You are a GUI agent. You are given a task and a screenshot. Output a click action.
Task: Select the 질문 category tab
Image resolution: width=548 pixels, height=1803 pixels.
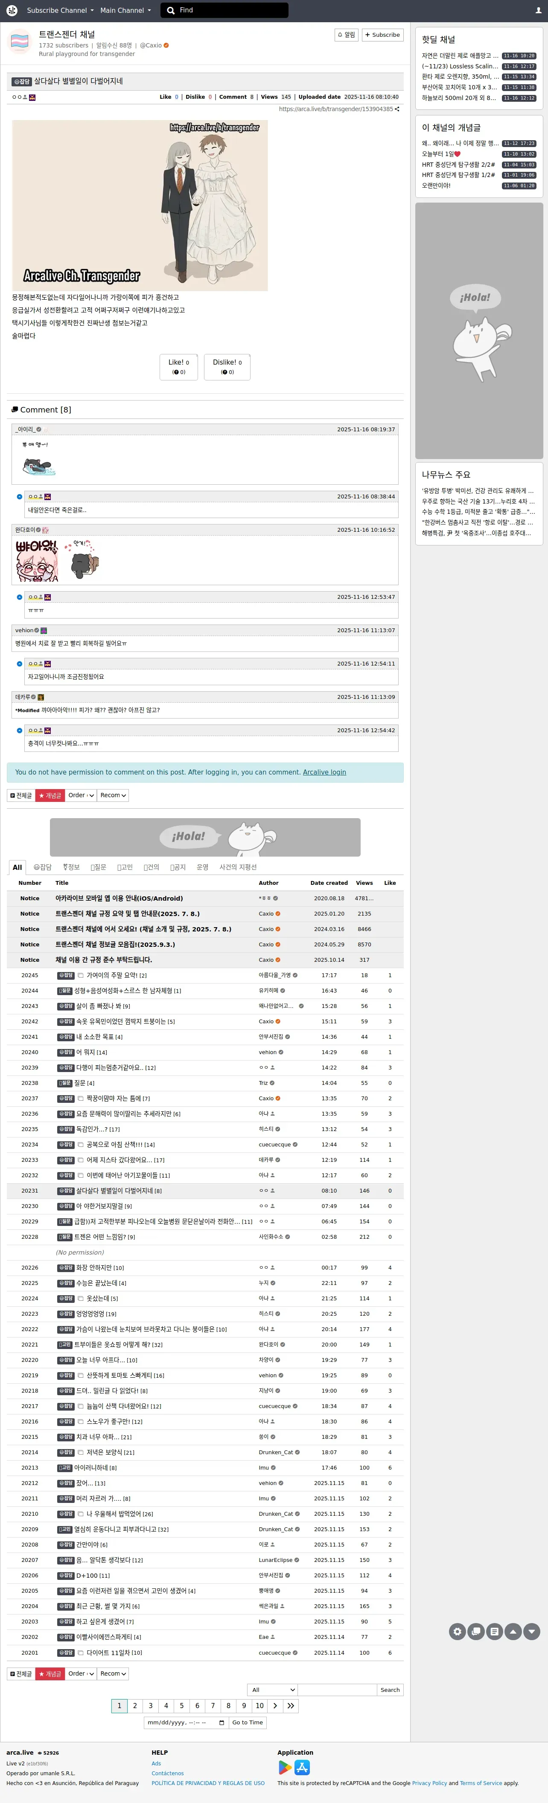(x=99, y=867)
